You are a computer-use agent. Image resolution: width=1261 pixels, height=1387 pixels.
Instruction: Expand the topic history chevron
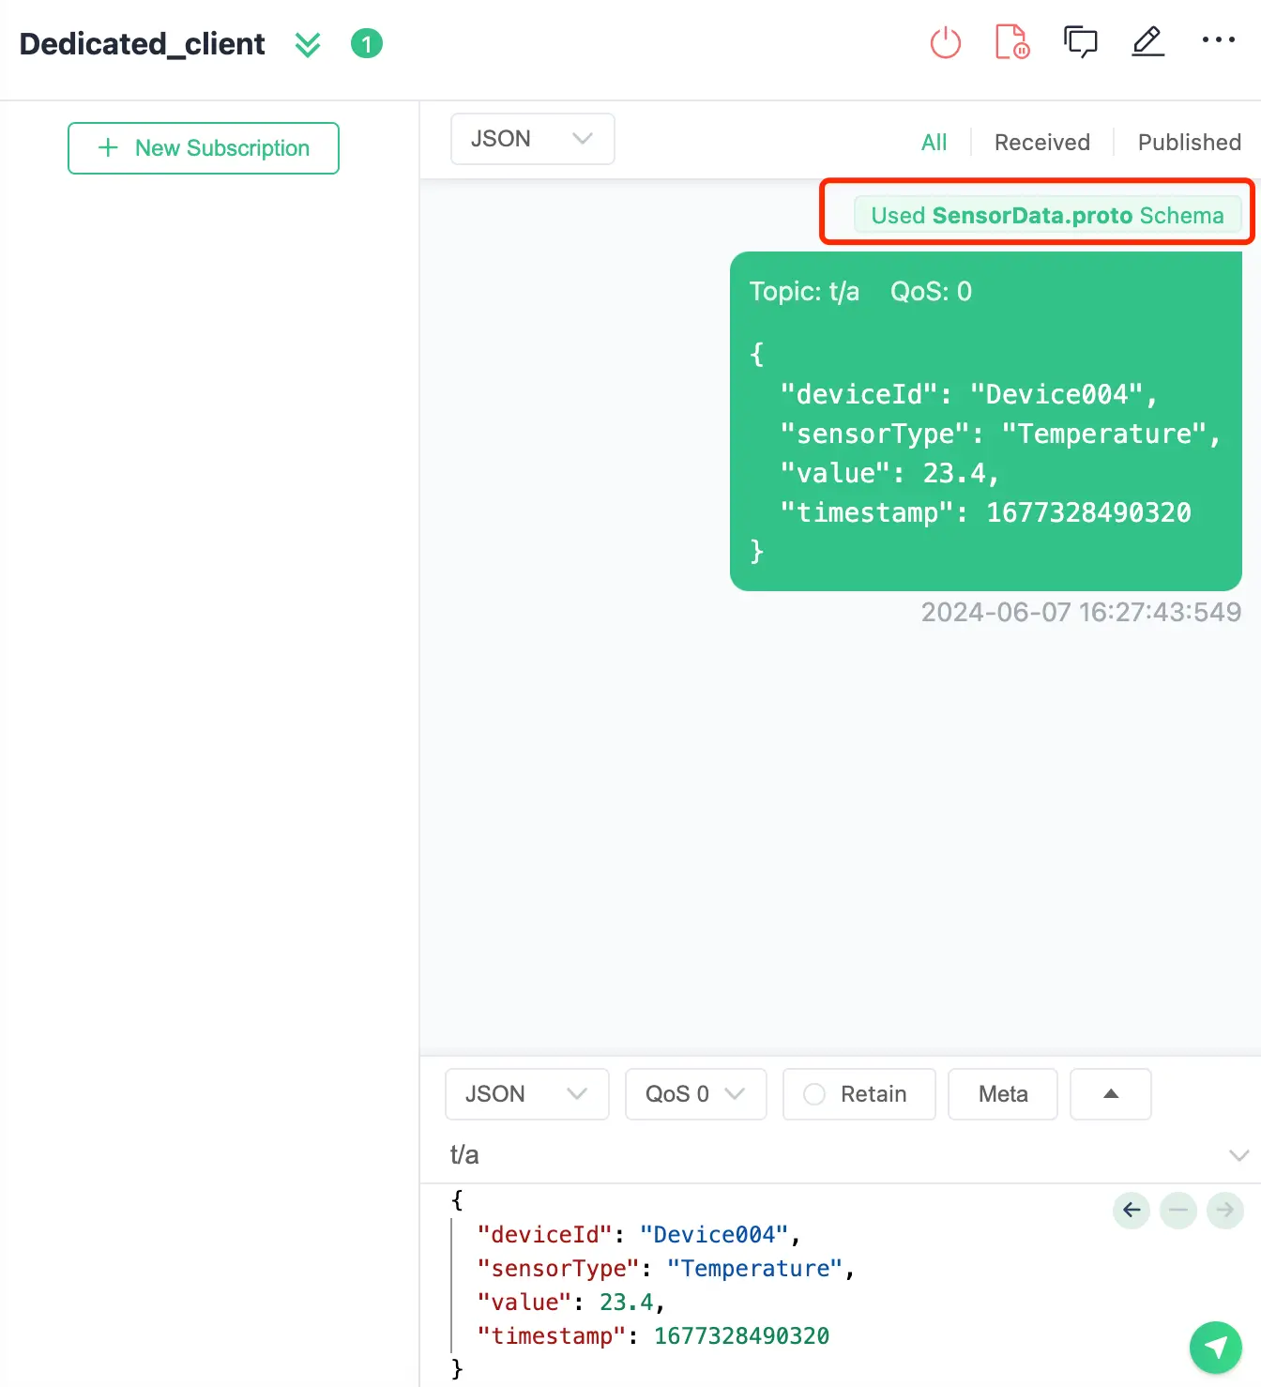[1238, 1155]
